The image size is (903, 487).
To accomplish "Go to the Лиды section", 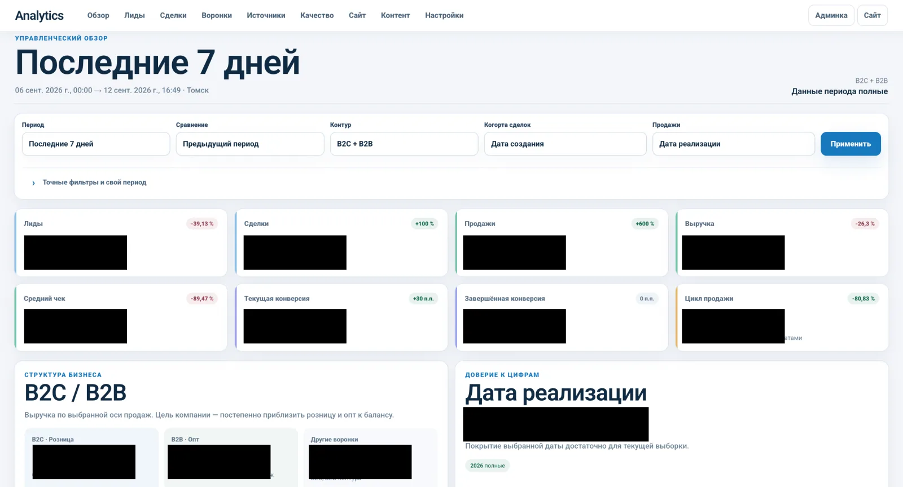I will [134, 16].
